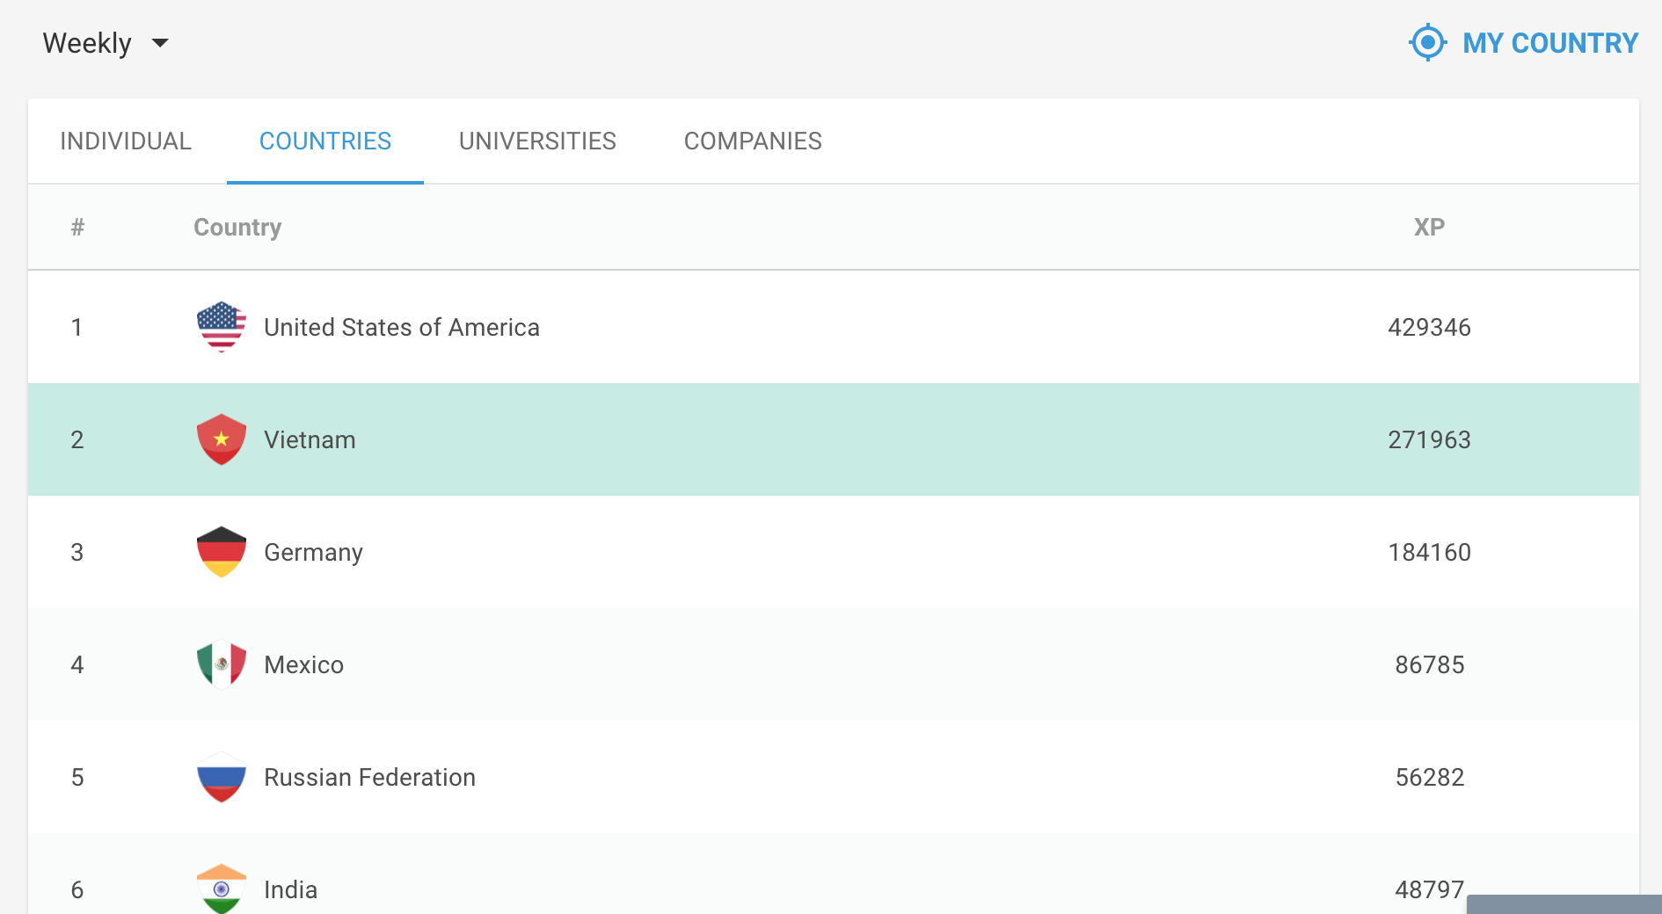Click the India flag shield icon
The height and width of the screenshot is (914, 1662).
221,889
